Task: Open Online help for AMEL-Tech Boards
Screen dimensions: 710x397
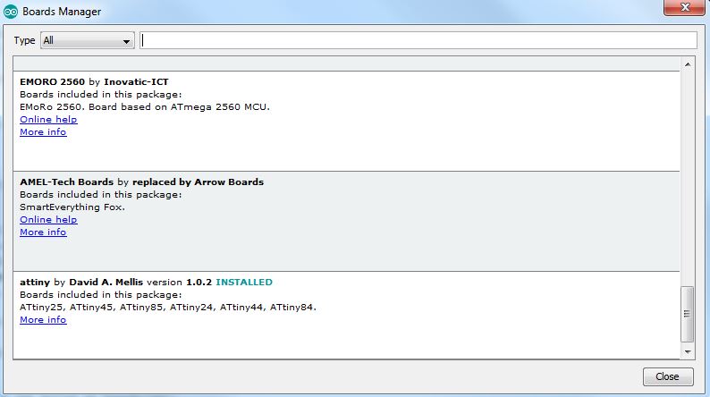Action: [x=48, y=220]
